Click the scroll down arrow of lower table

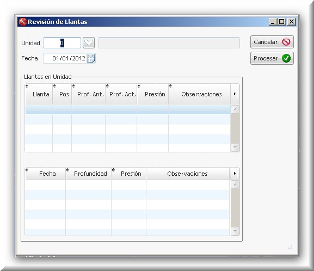[x=235, y=231]
